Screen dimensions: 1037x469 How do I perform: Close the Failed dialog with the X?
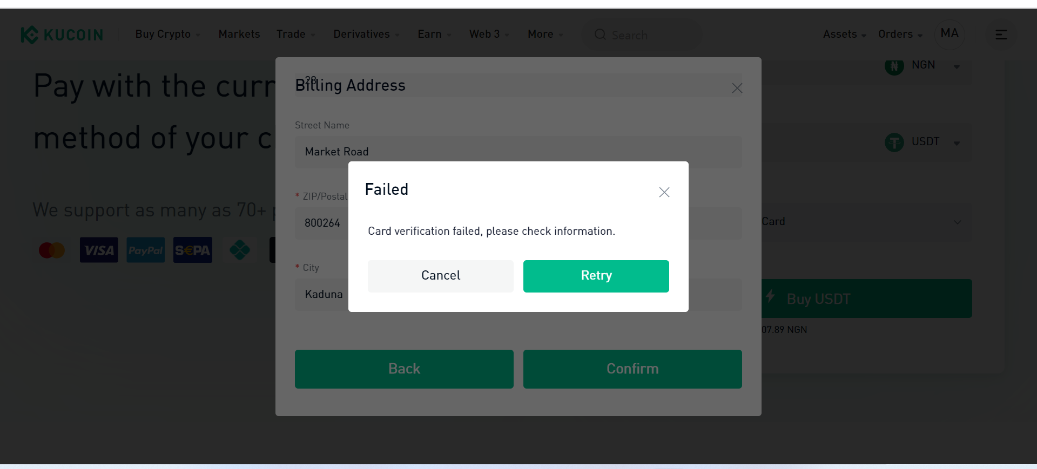(664, 192)
